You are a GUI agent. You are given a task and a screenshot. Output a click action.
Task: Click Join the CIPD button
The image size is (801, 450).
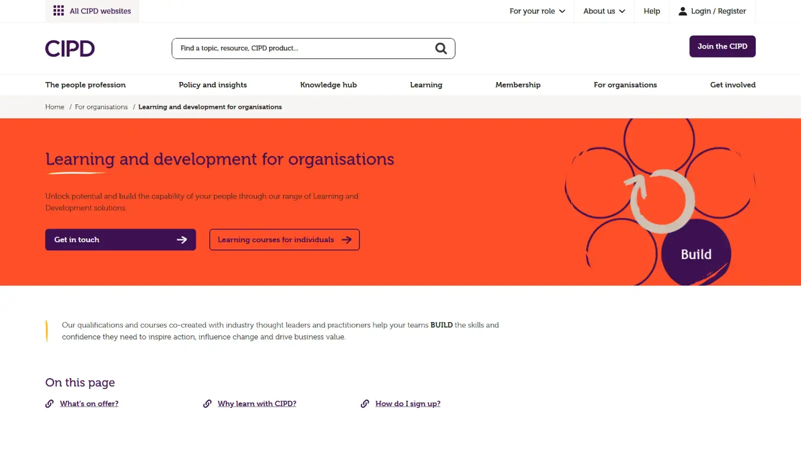click(x=722, y=46)
